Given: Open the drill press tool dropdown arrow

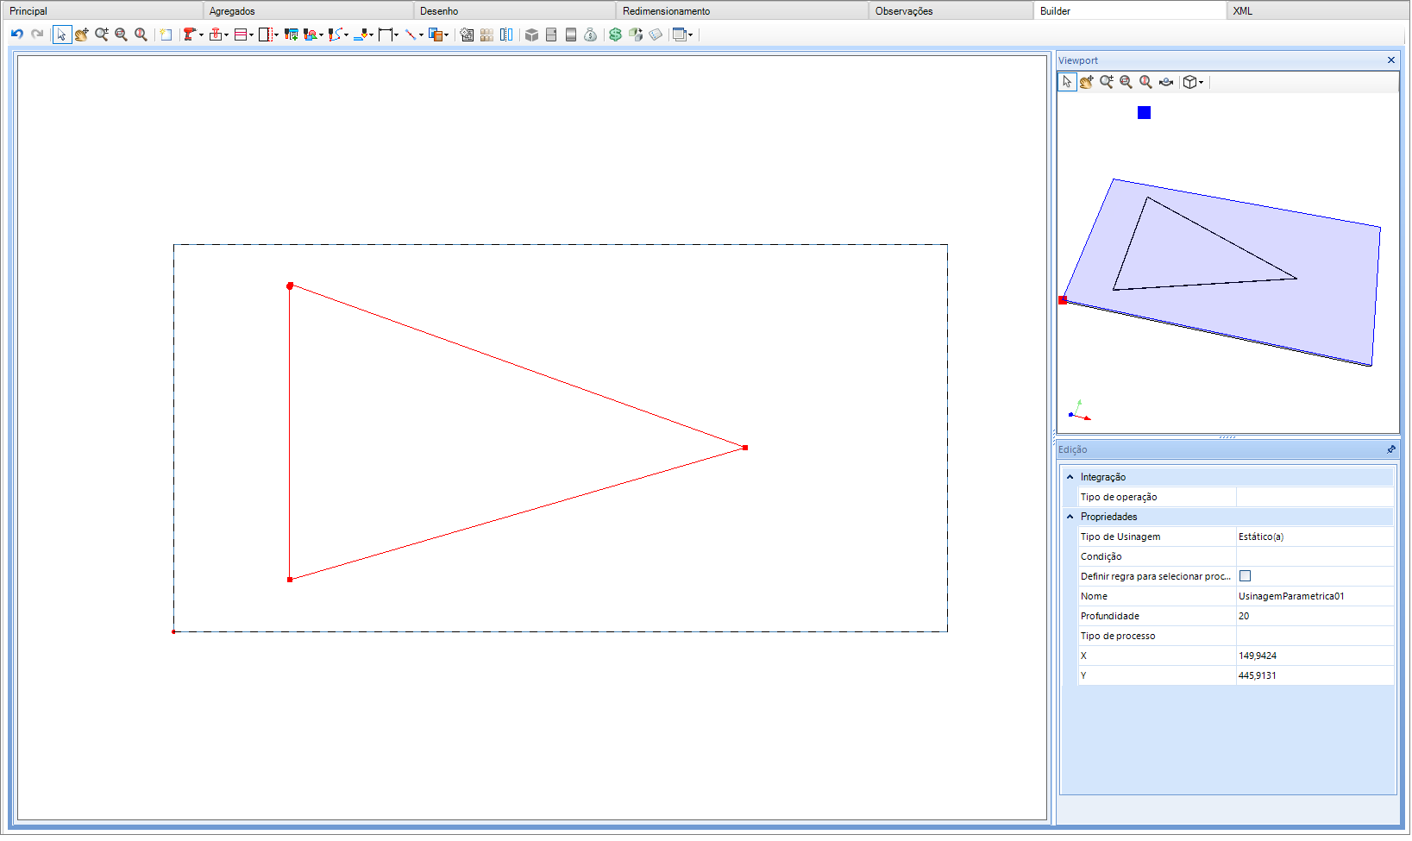Looking at the screenshot, I should [x=226, y=35].
